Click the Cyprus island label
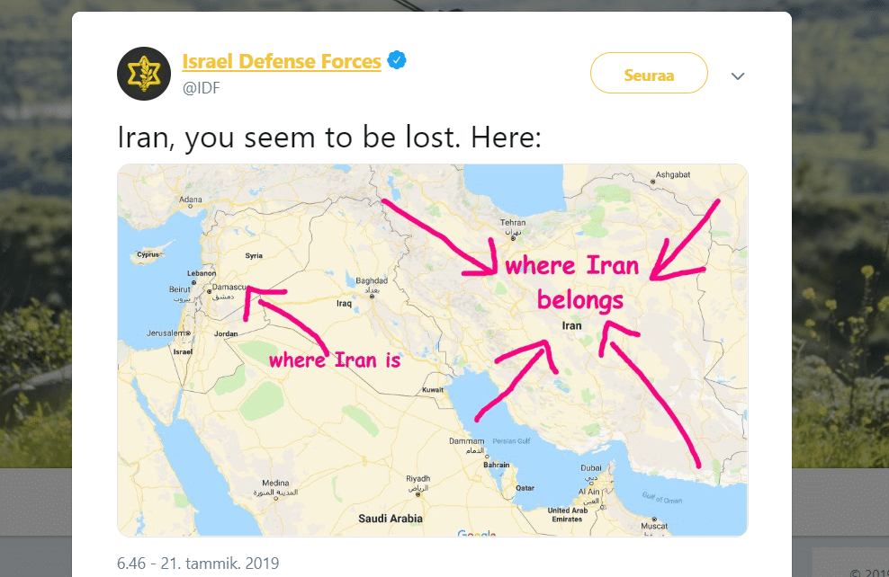Image resolution: width=889 pixels, height=577 pixels. (148, 254)
